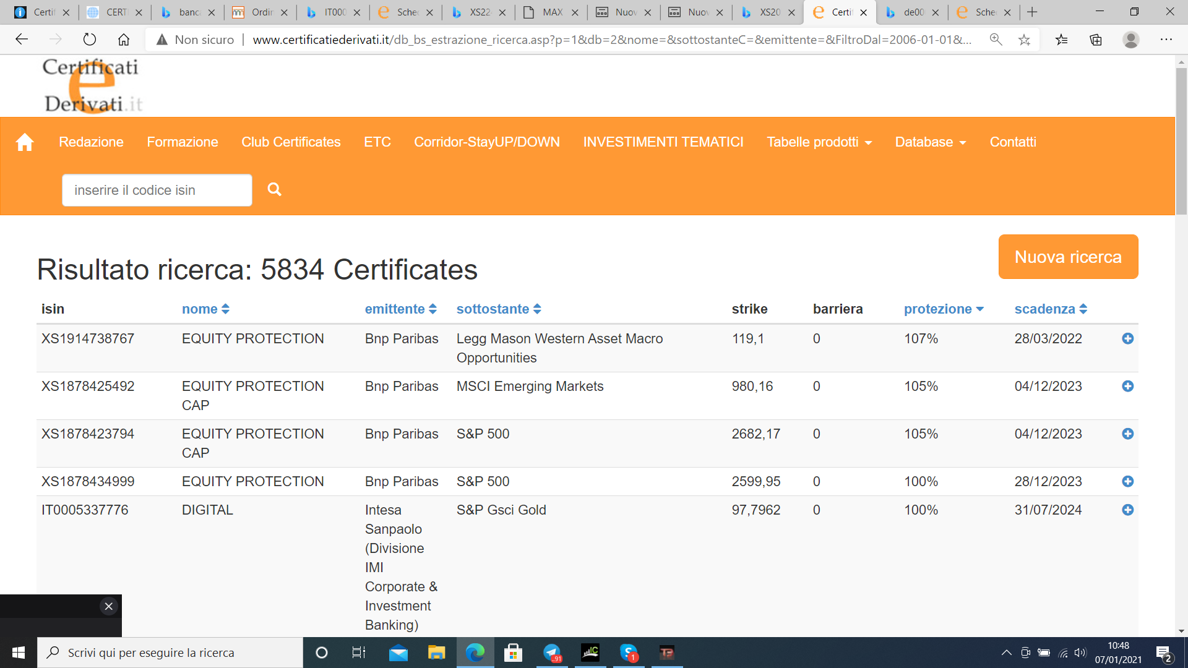Open the Favorites list icon
Viewport: 1188px width, 668px height.
point(1062,40)
